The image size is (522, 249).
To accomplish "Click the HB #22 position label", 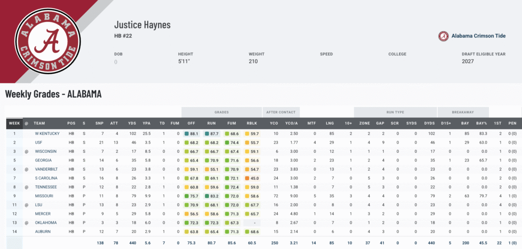I will point(123,36).
